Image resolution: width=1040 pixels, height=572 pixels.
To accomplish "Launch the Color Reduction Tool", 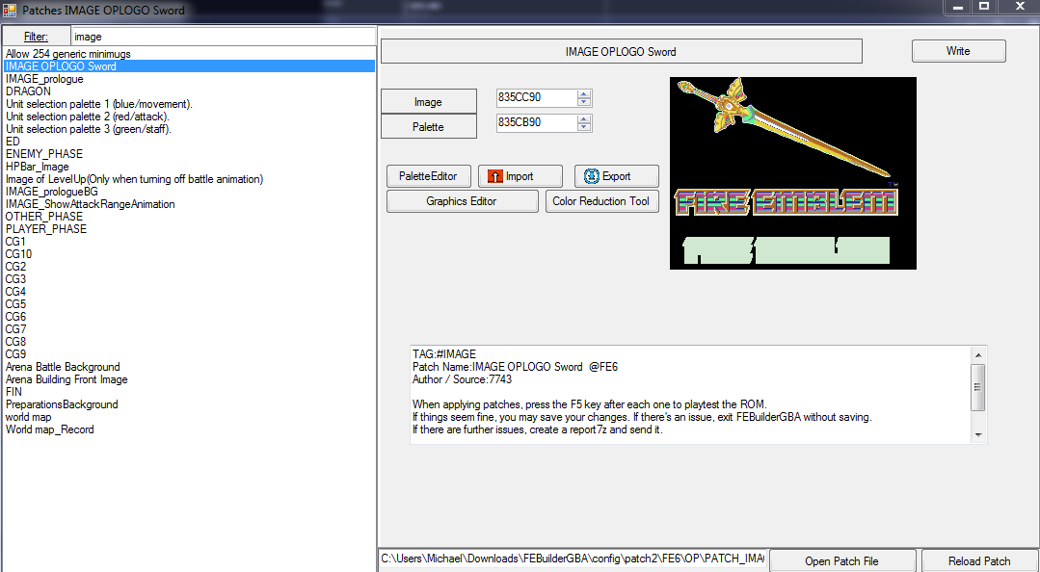I will pyautogui.click(x=601, y=201).
